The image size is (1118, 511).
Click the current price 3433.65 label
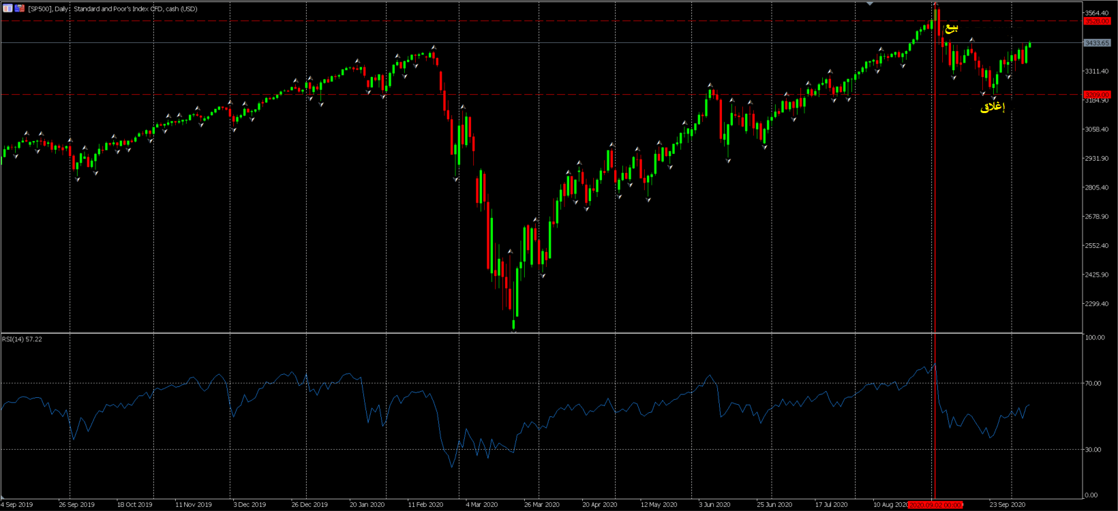point(1097,43)
